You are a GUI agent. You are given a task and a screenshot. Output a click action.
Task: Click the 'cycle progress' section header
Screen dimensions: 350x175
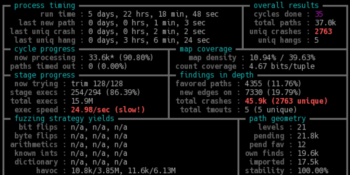coord(44,49)
